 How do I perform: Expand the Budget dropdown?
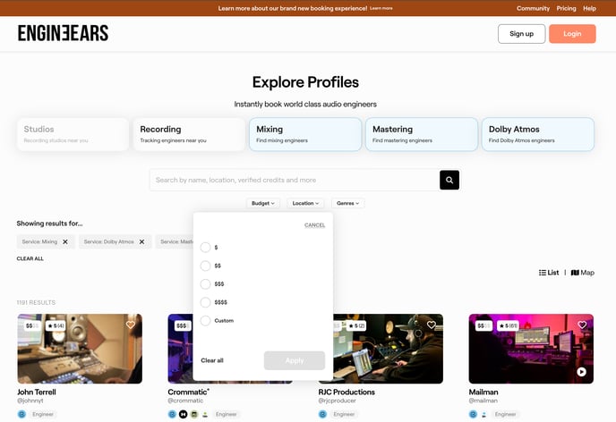point(263,203)
